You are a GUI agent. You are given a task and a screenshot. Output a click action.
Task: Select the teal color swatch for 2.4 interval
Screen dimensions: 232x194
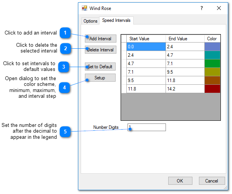pyautogui.click(x=212, y=55)
